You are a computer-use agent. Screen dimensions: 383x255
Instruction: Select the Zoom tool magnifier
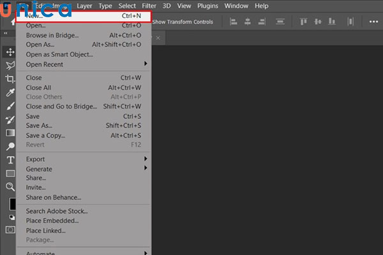click(10, 187)
